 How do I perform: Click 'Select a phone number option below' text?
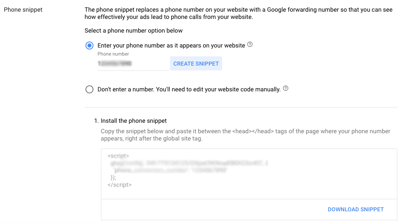click(x=134, y=31)
